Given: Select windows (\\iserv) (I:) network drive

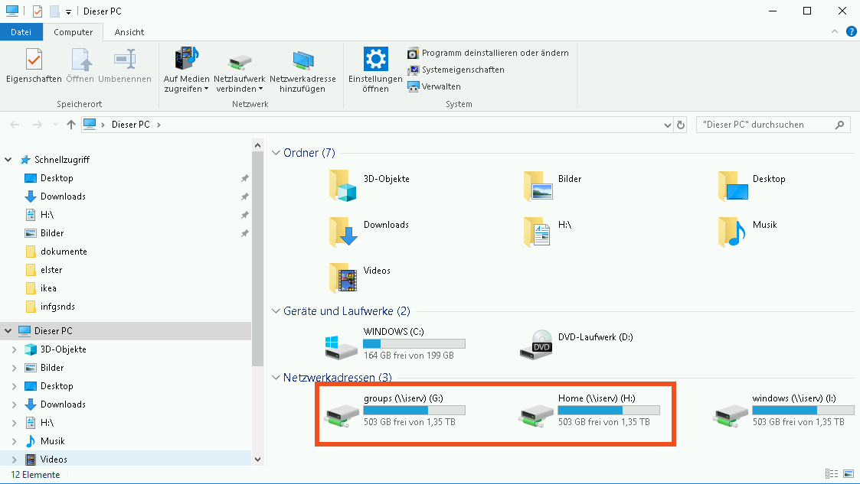Looking at the screenshot, I should point(783,410).
